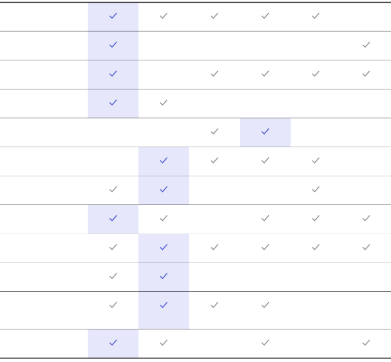391x362 pixels.
Task: Click the rightmost gray checkmark in the bottom row
Action: point(366,343)
